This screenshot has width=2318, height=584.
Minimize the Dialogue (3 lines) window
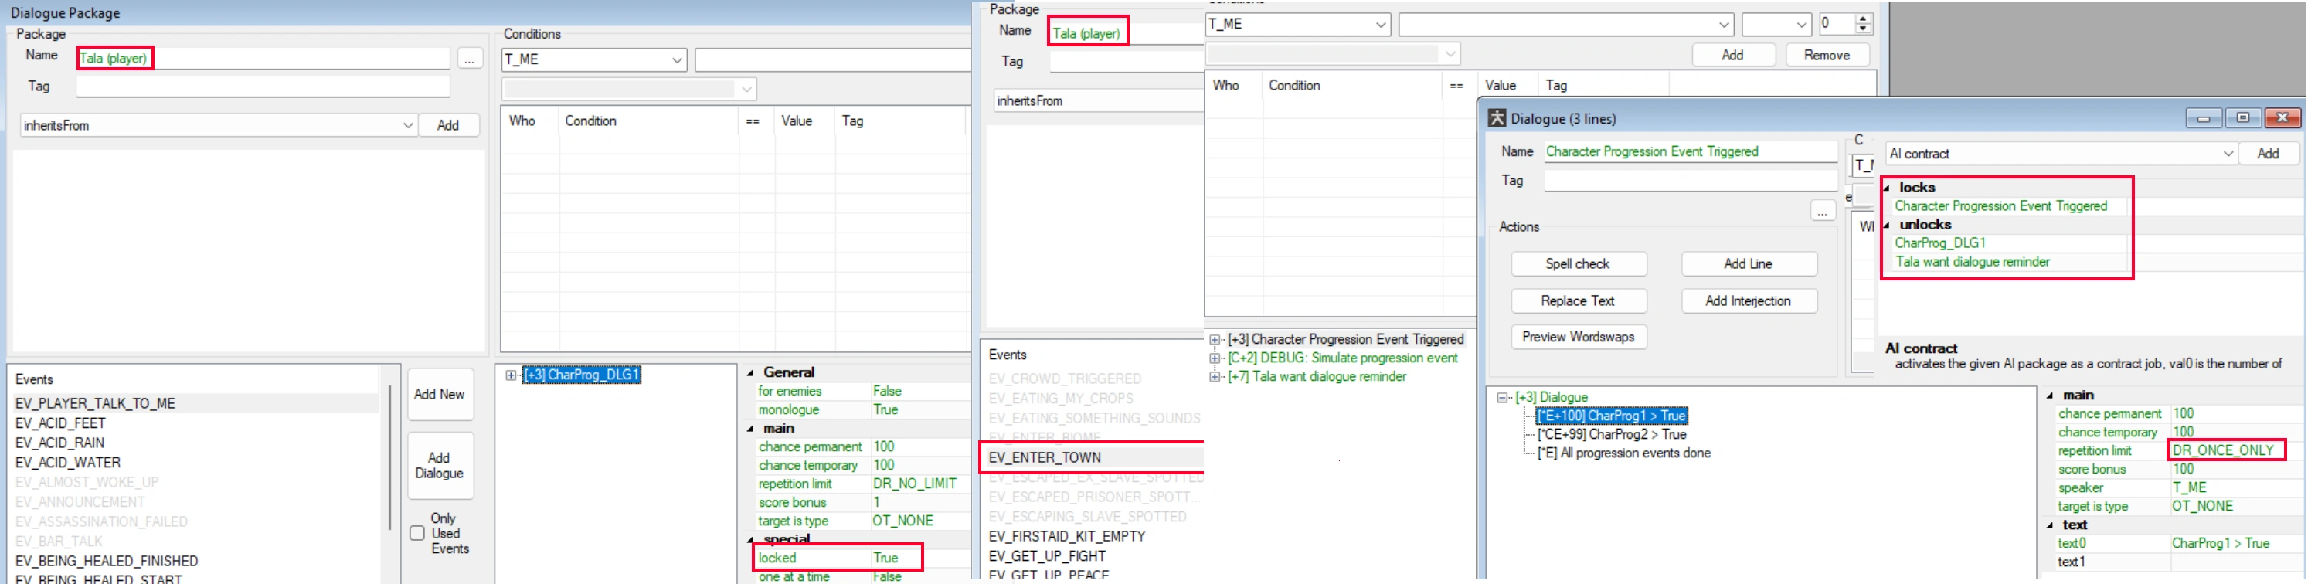pyautogui.click(x=2204, y=118)
